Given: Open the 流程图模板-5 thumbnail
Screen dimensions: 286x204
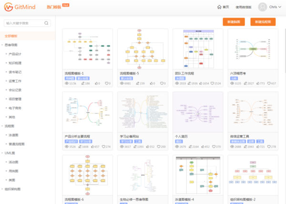Looking at the screenshot, I should 143,49.
